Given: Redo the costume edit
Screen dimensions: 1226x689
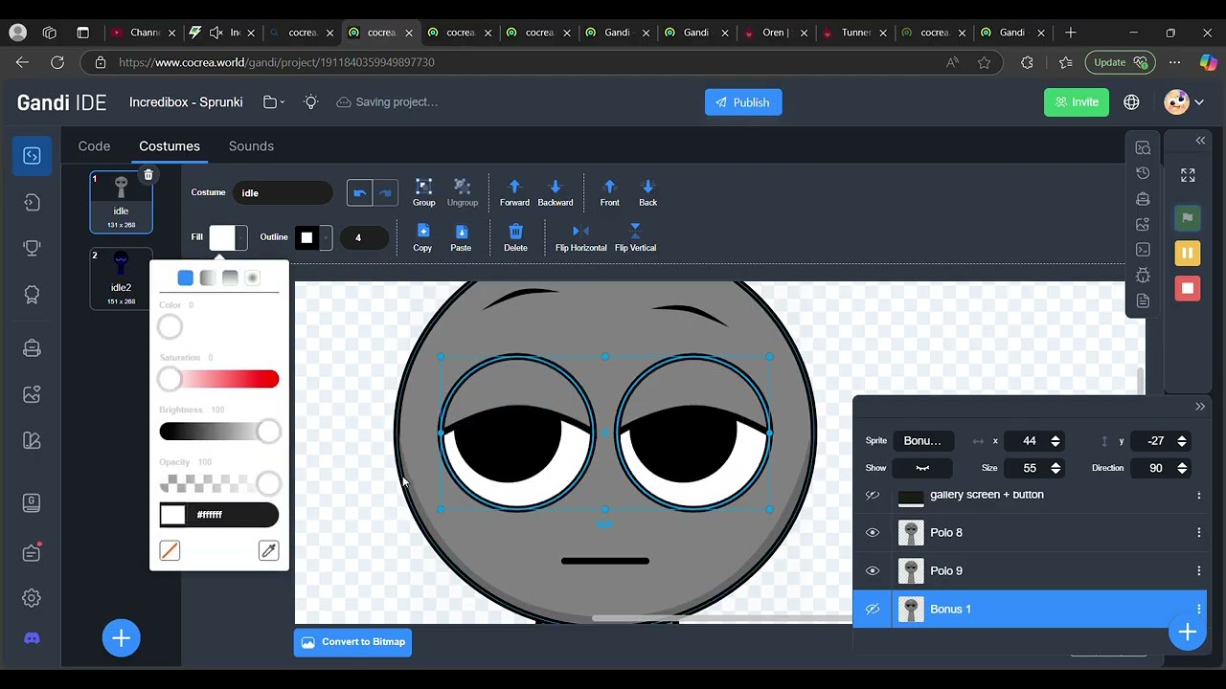Looking at the screenshot, I should click(385, 192).
